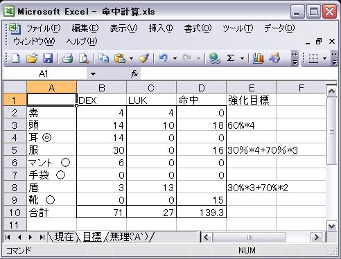Screen dimensions: 341x259
Task: Click the horizontal scrollbar thumb
Action: [250, 238]
